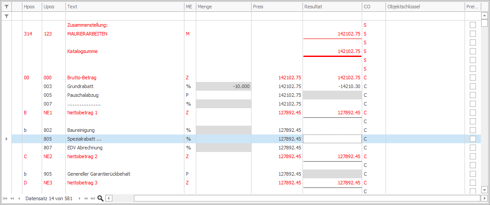This screenshot has height=205, width=490.
Task: Click horizontal scrollbar right arrow
Action: pos(484,198)
